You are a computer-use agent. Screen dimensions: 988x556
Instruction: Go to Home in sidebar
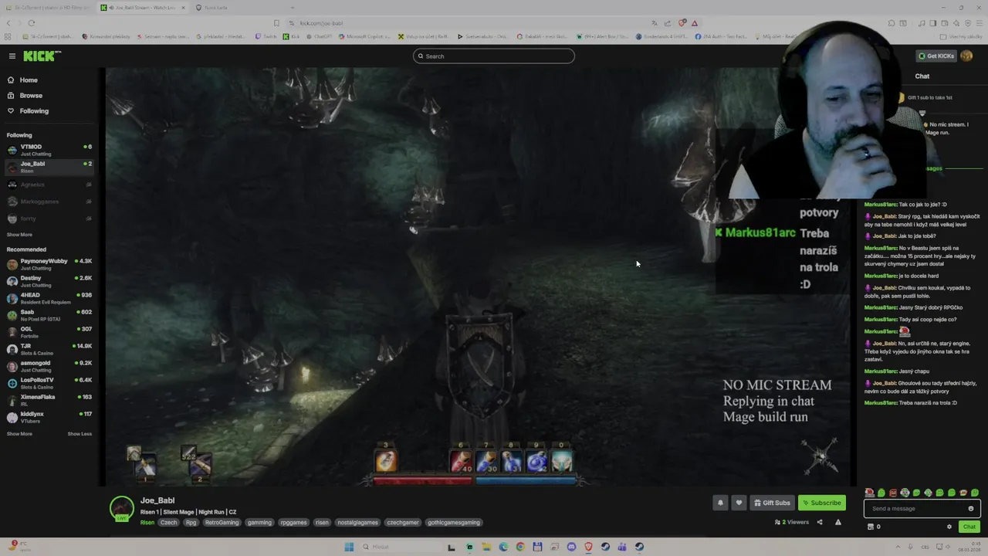(29, 80)
